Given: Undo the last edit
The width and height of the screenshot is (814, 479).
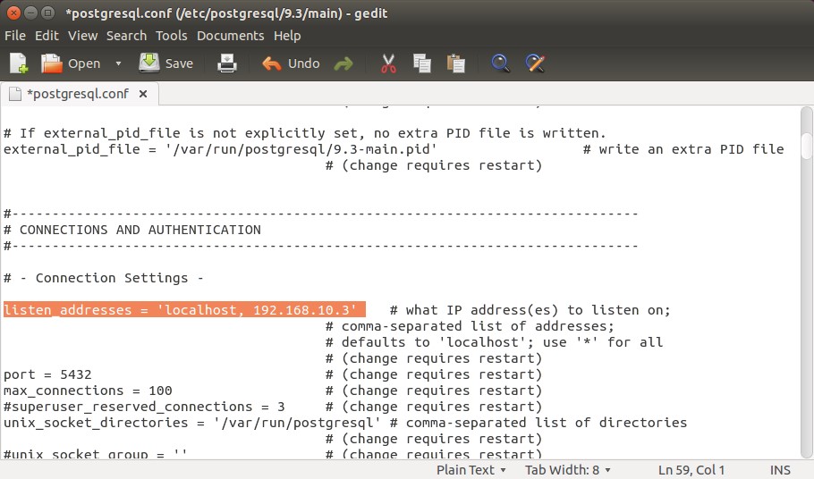Looking at the screenshot, I should [x=291, y=63].
